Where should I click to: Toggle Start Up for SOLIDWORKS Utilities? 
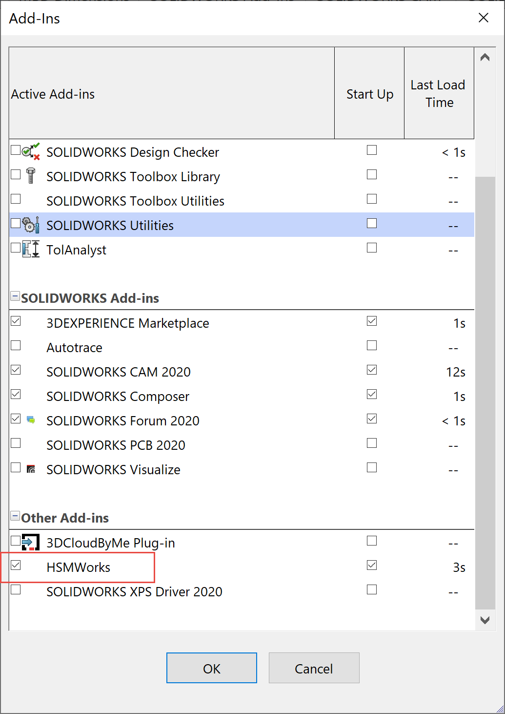click(x=372, y=223)
